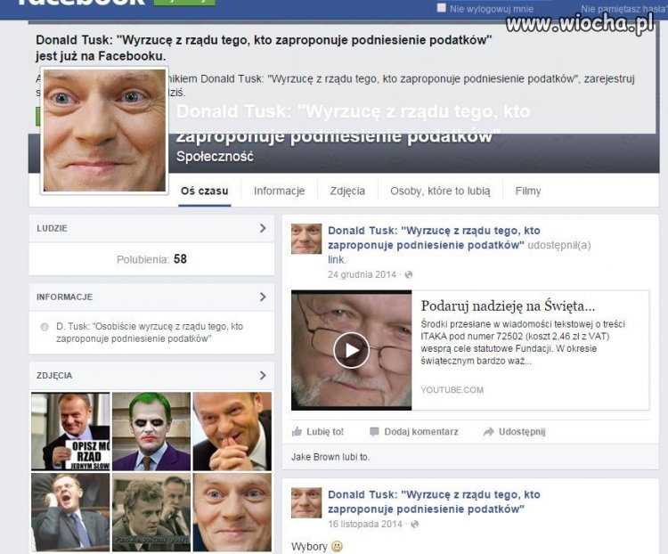668x554 pixels.
Task: Open page name link in 16 listopada post
Action: [434, 502]
